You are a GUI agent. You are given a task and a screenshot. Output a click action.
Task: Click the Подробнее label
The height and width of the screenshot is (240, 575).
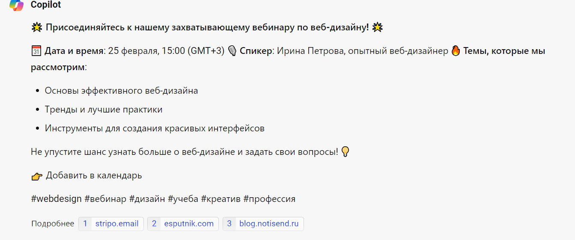tap(53, 224)
